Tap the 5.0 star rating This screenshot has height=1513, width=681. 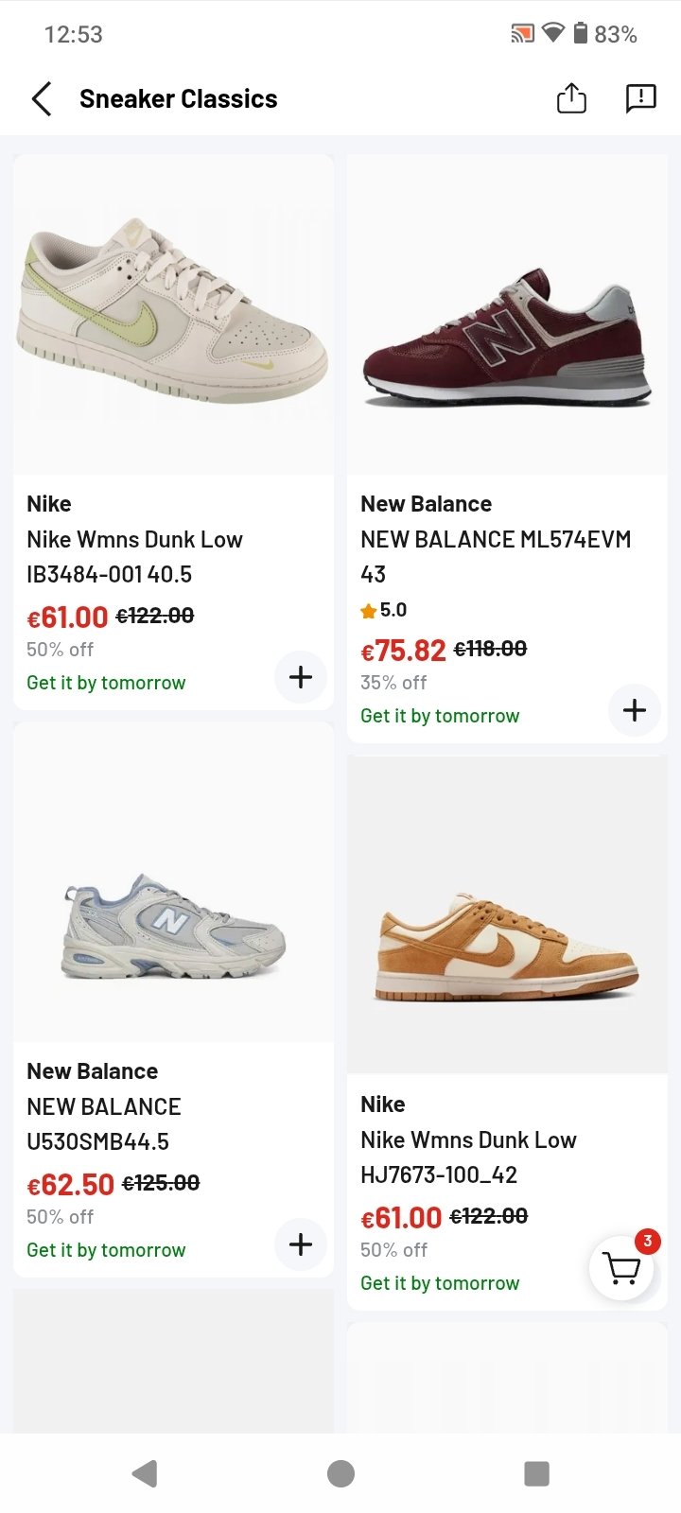click(384, 610)
